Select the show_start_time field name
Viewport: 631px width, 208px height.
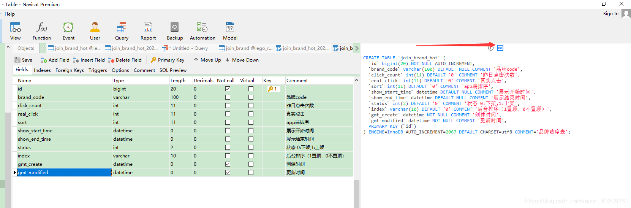tap(35, 131)
